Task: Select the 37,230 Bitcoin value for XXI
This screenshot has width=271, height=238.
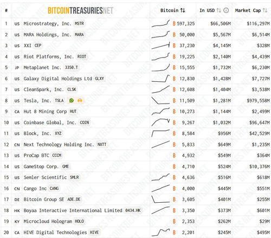Action: (187, 46)
